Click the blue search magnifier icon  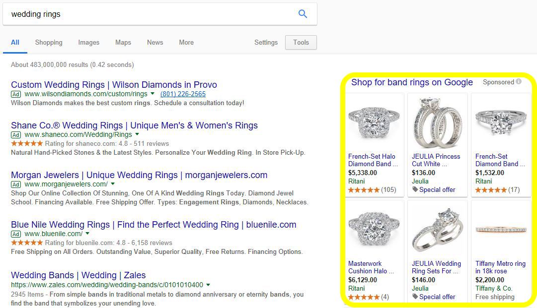303,14
